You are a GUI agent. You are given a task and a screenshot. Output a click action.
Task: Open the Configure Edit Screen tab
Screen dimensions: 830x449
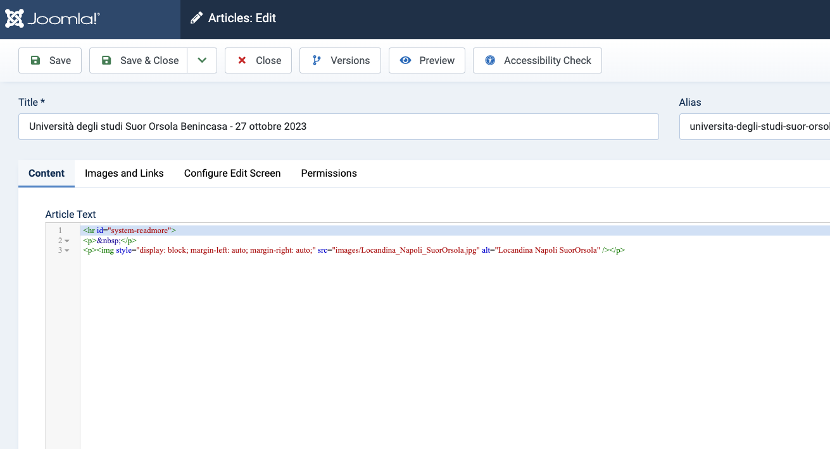[x=232, y=173]
